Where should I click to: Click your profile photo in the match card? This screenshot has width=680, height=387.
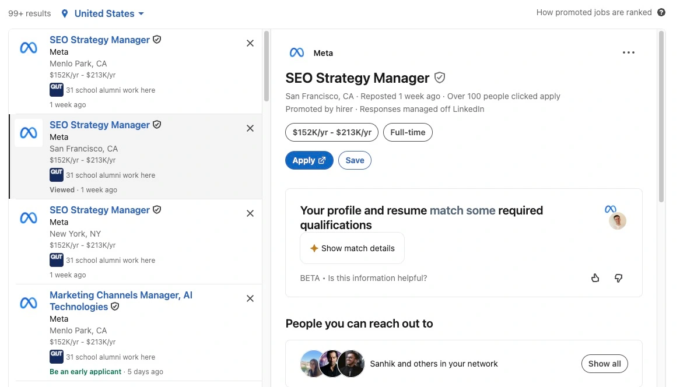pos(618,221)
